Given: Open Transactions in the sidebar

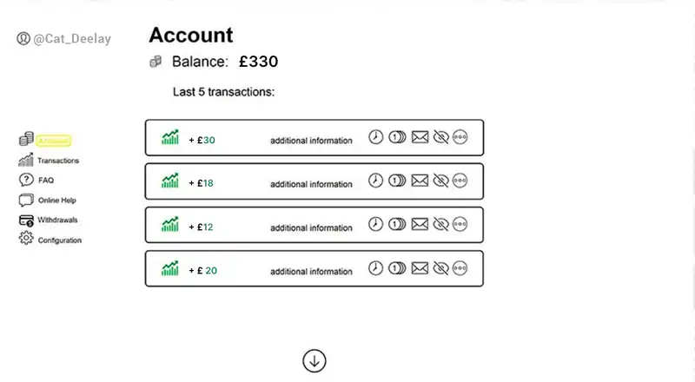Looking at the screenshot, I should 57,161.
